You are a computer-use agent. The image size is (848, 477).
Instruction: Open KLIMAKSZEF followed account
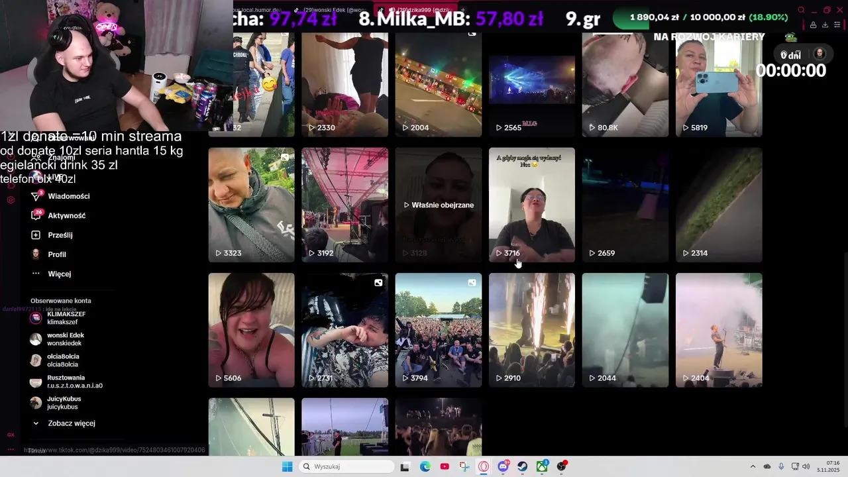pos(60,318)
